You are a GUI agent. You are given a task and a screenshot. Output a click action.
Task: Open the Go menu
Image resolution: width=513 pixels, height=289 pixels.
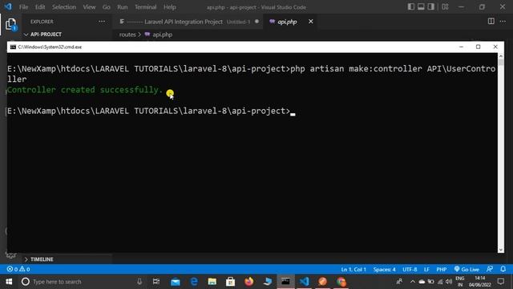tap(106, 7)
